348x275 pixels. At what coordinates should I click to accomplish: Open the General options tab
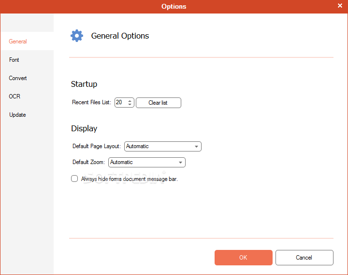pyautogui.click(x=27, y=41)
